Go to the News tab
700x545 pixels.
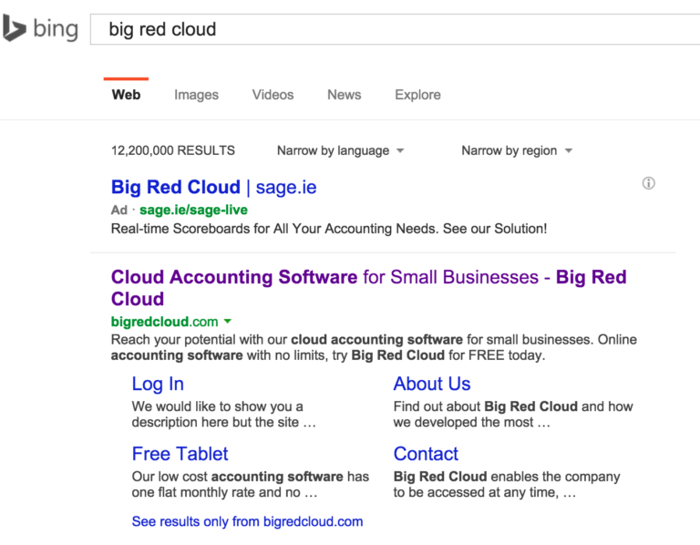click(x=345, y=95)
